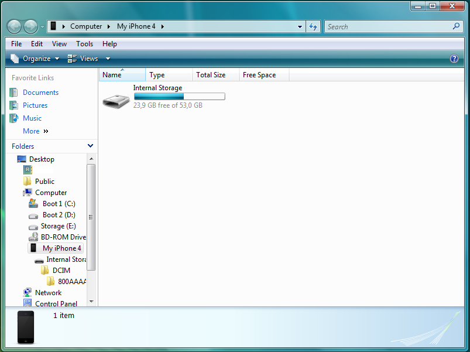Sort by the Total Size column header
470x352 pixels.
(x=216, y=74)
